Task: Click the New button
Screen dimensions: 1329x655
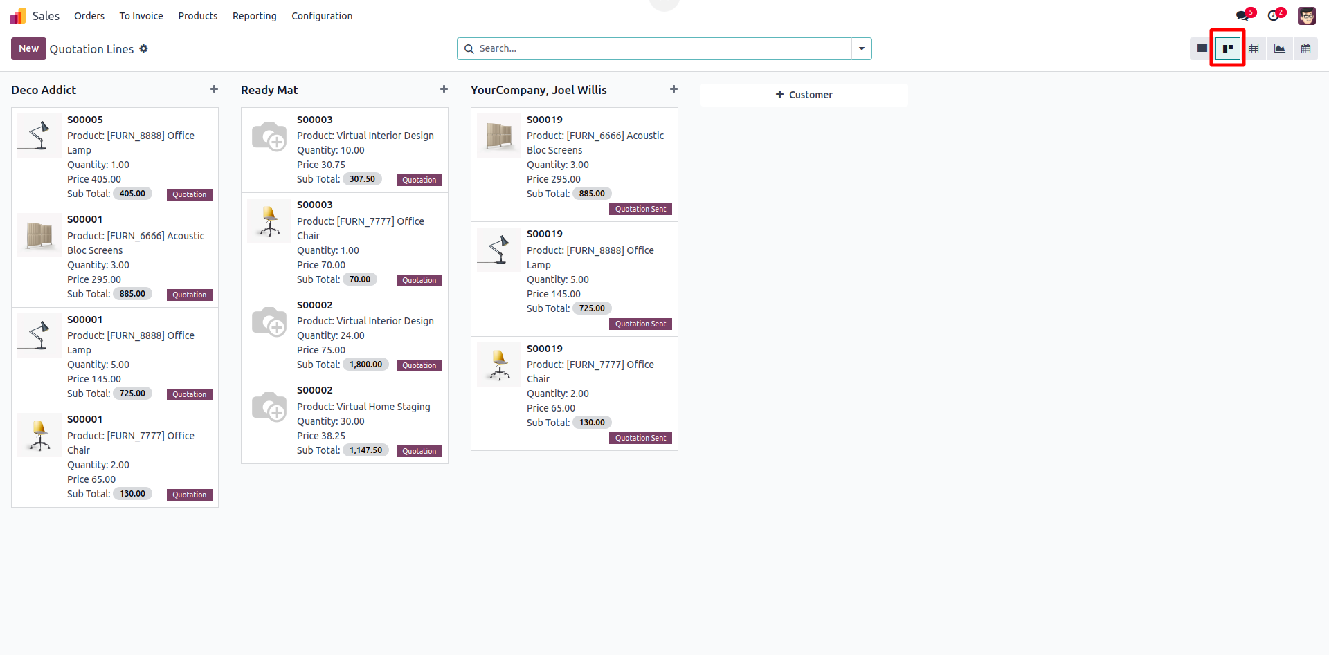Action: pos(28,48)
